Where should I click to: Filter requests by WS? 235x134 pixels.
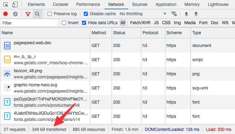(225, 23)
